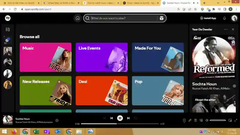Screen dimensions: 240x135
Task: Open artist Nusrat Fateh Ali Khan in player bar
Action: pyautogui.click(x=25, y=122)
